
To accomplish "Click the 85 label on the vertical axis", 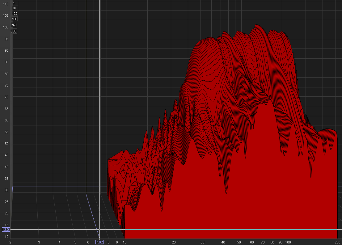I will 6,62.
